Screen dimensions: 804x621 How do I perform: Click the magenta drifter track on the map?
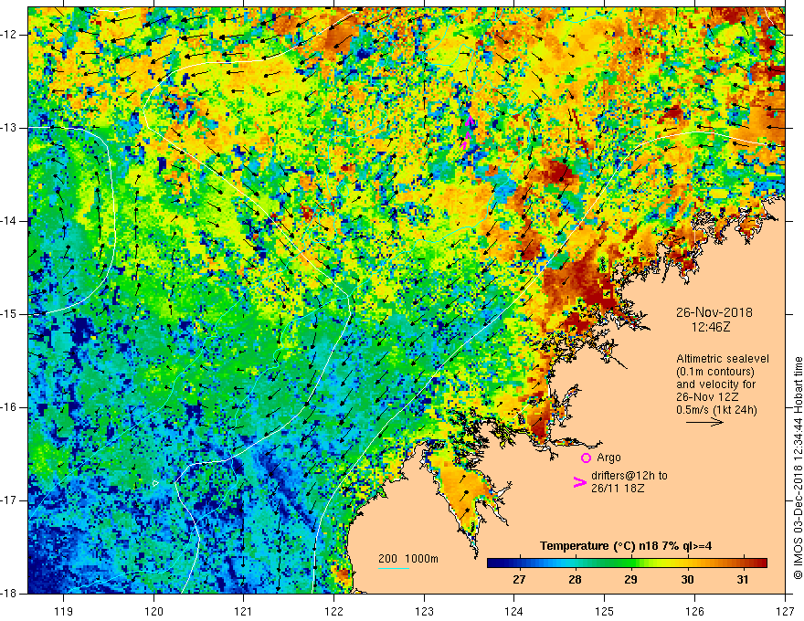click(x=467, y=132)
